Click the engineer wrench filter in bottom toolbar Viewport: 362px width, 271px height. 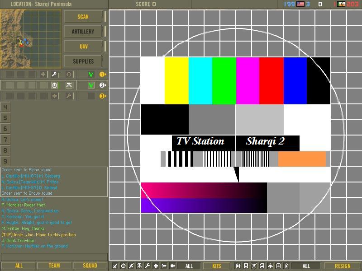(x=148, y=266)
